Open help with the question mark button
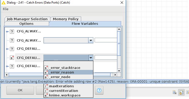 pyautogui.click(x=99, y=90)
